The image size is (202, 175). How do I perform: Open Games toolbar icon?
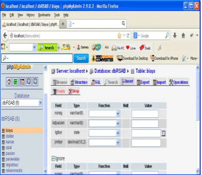point(83,47)
